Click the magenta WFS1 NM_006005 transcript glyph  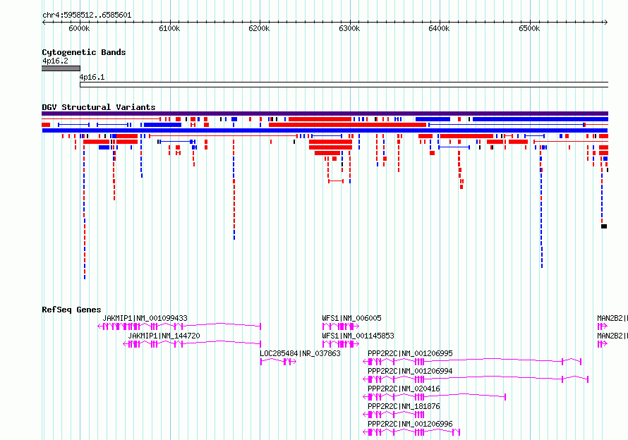tap(340, 326)
